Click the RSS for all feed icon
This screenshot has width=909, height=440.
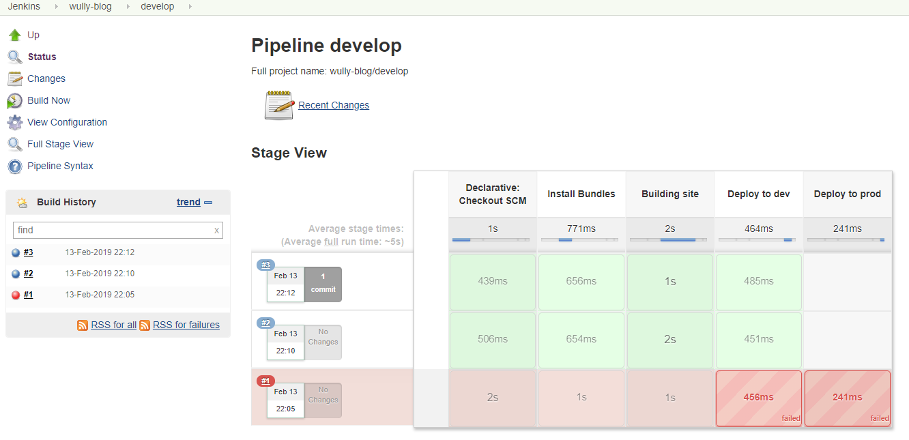click(83, 325)
